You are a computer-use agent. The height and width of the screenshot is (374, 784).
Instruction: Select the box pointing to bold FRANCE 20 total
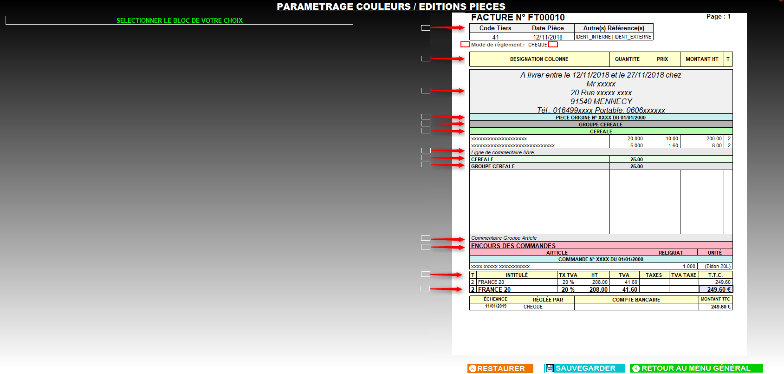point(425,289)
